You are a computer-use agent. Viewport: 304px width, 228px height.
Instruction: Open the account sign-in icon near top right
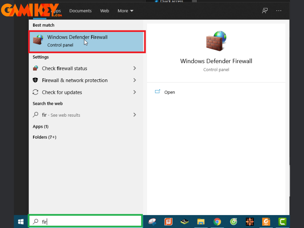(x=264, y=11)
